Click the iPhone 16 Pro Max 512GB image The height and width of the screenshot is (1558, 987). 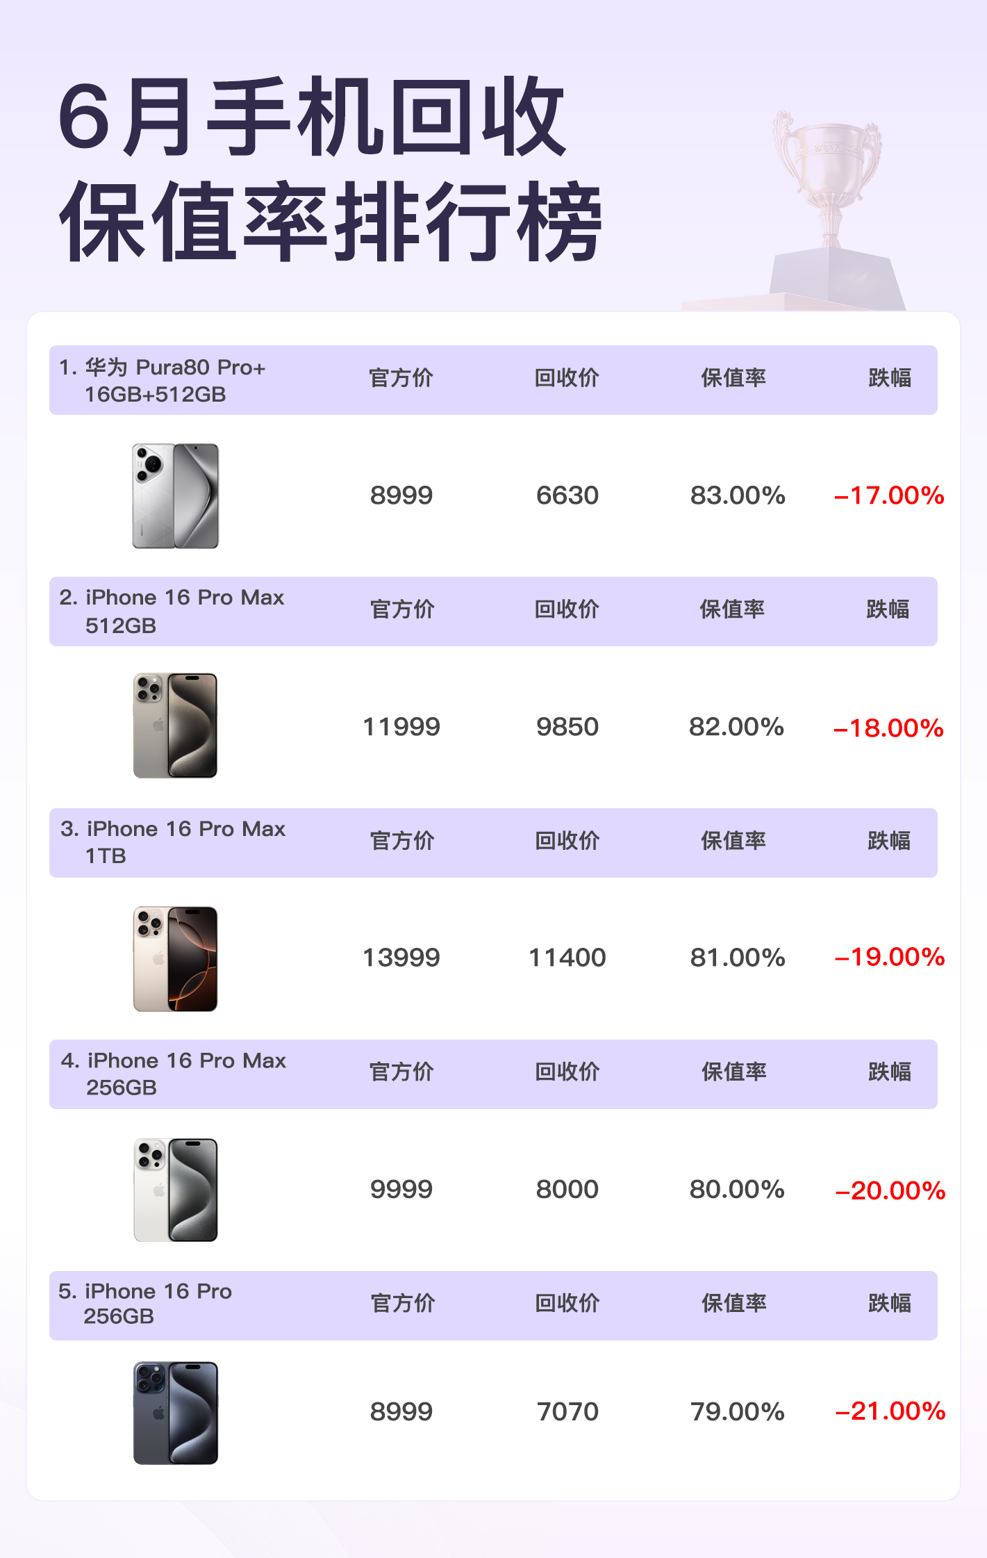coord(176,725)
